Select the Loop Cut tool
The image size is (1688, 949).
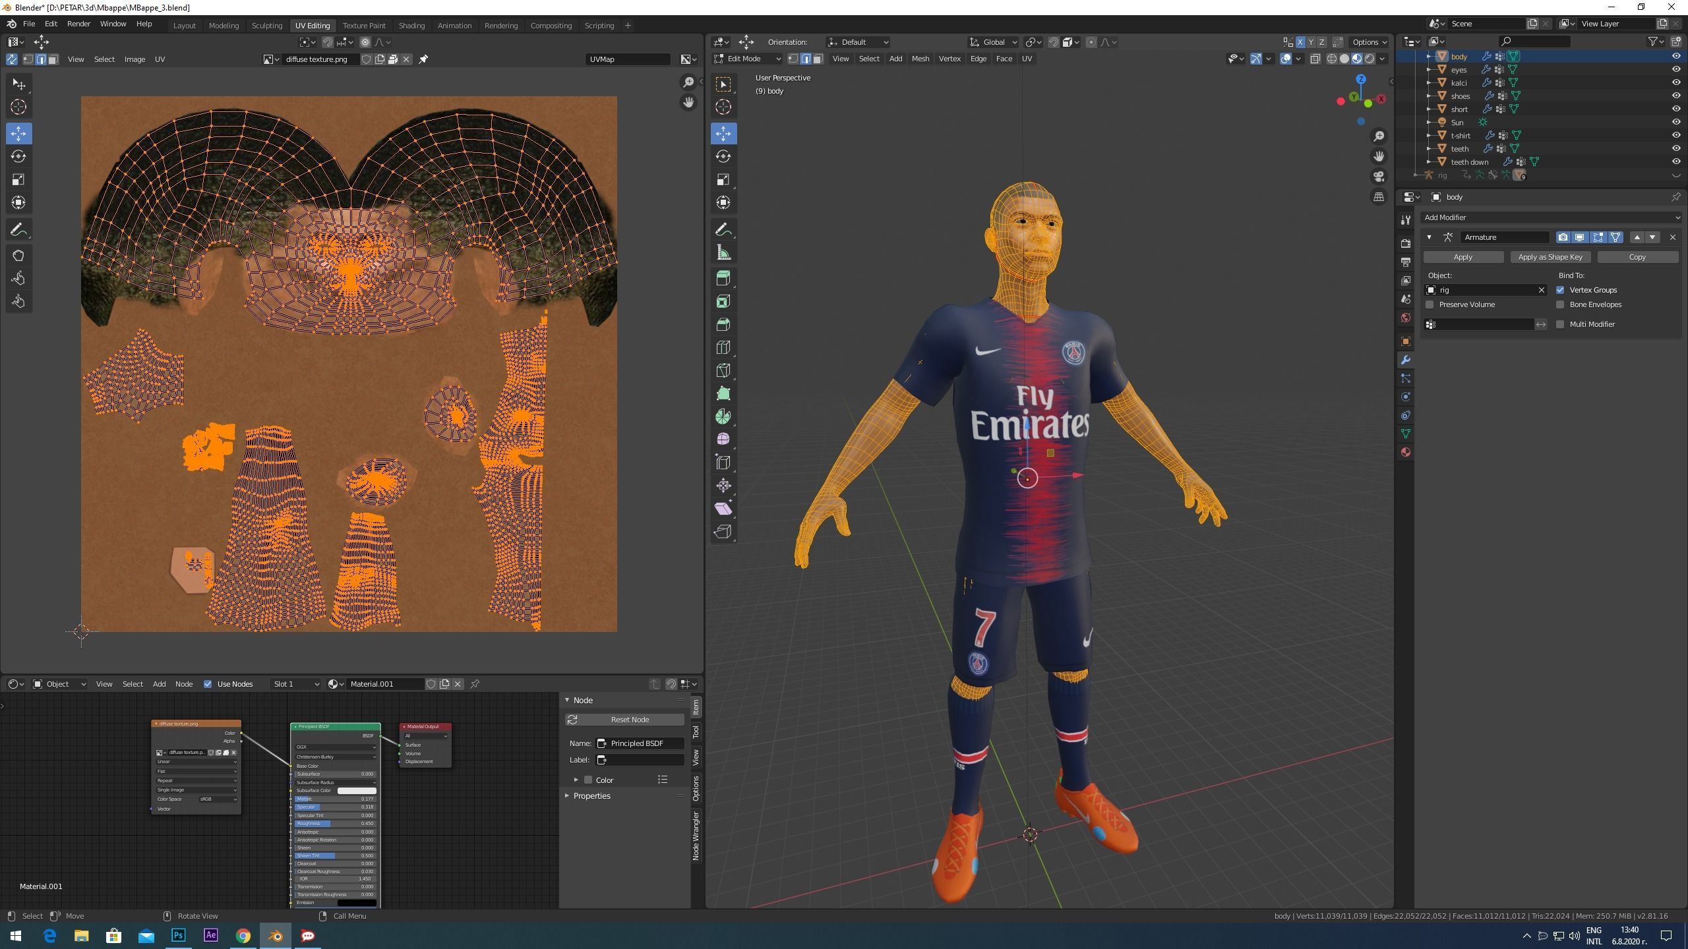(x=723, y=347)
